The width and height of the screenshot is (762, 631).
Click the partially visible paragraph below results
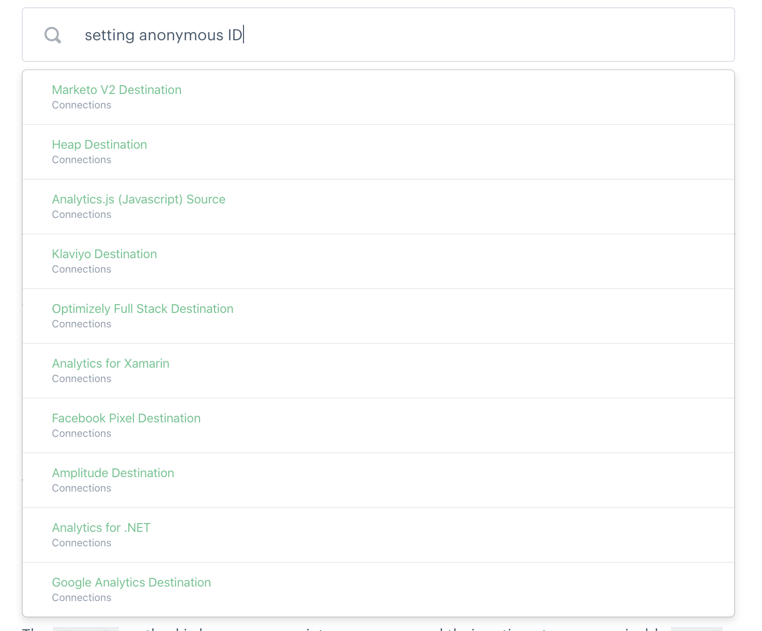point(362,628)
